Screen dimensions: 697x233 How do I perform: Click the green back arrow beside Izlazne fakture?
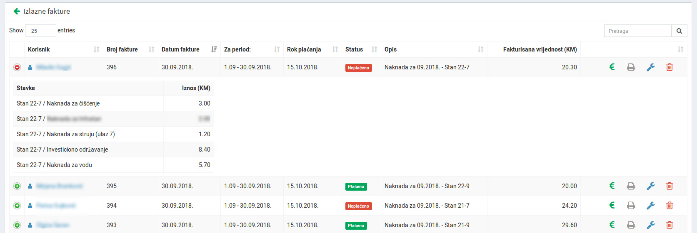click(17, 11)
